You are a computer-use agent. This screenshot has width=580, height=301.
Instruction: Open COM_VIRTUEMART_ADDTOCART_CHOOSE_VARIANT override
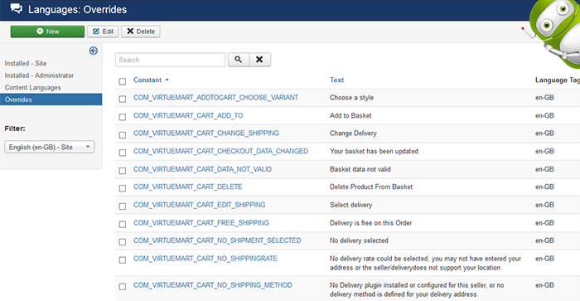(x=215, y=97)
